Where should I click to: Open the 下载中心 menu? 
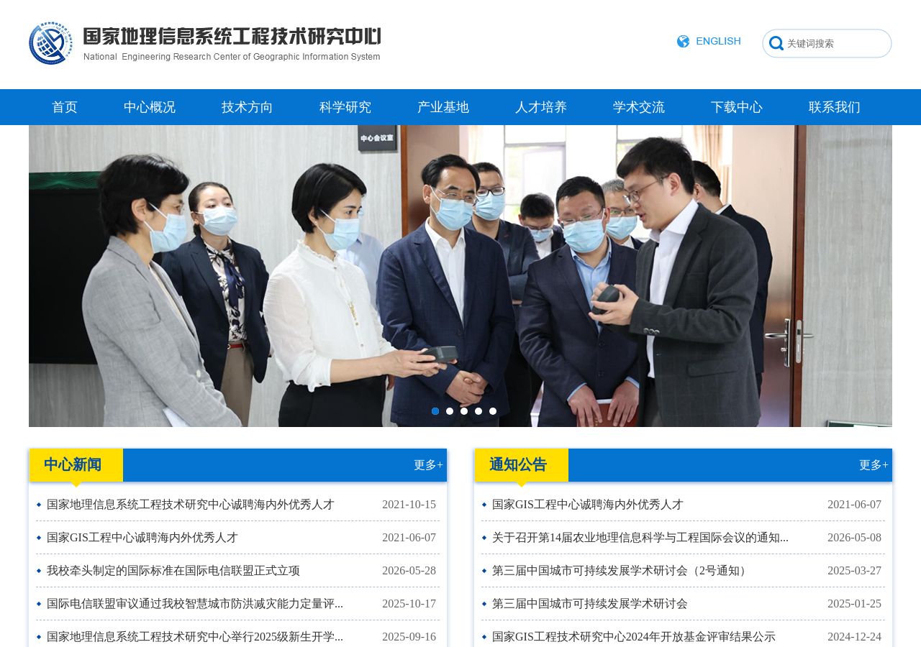point(737,107)
